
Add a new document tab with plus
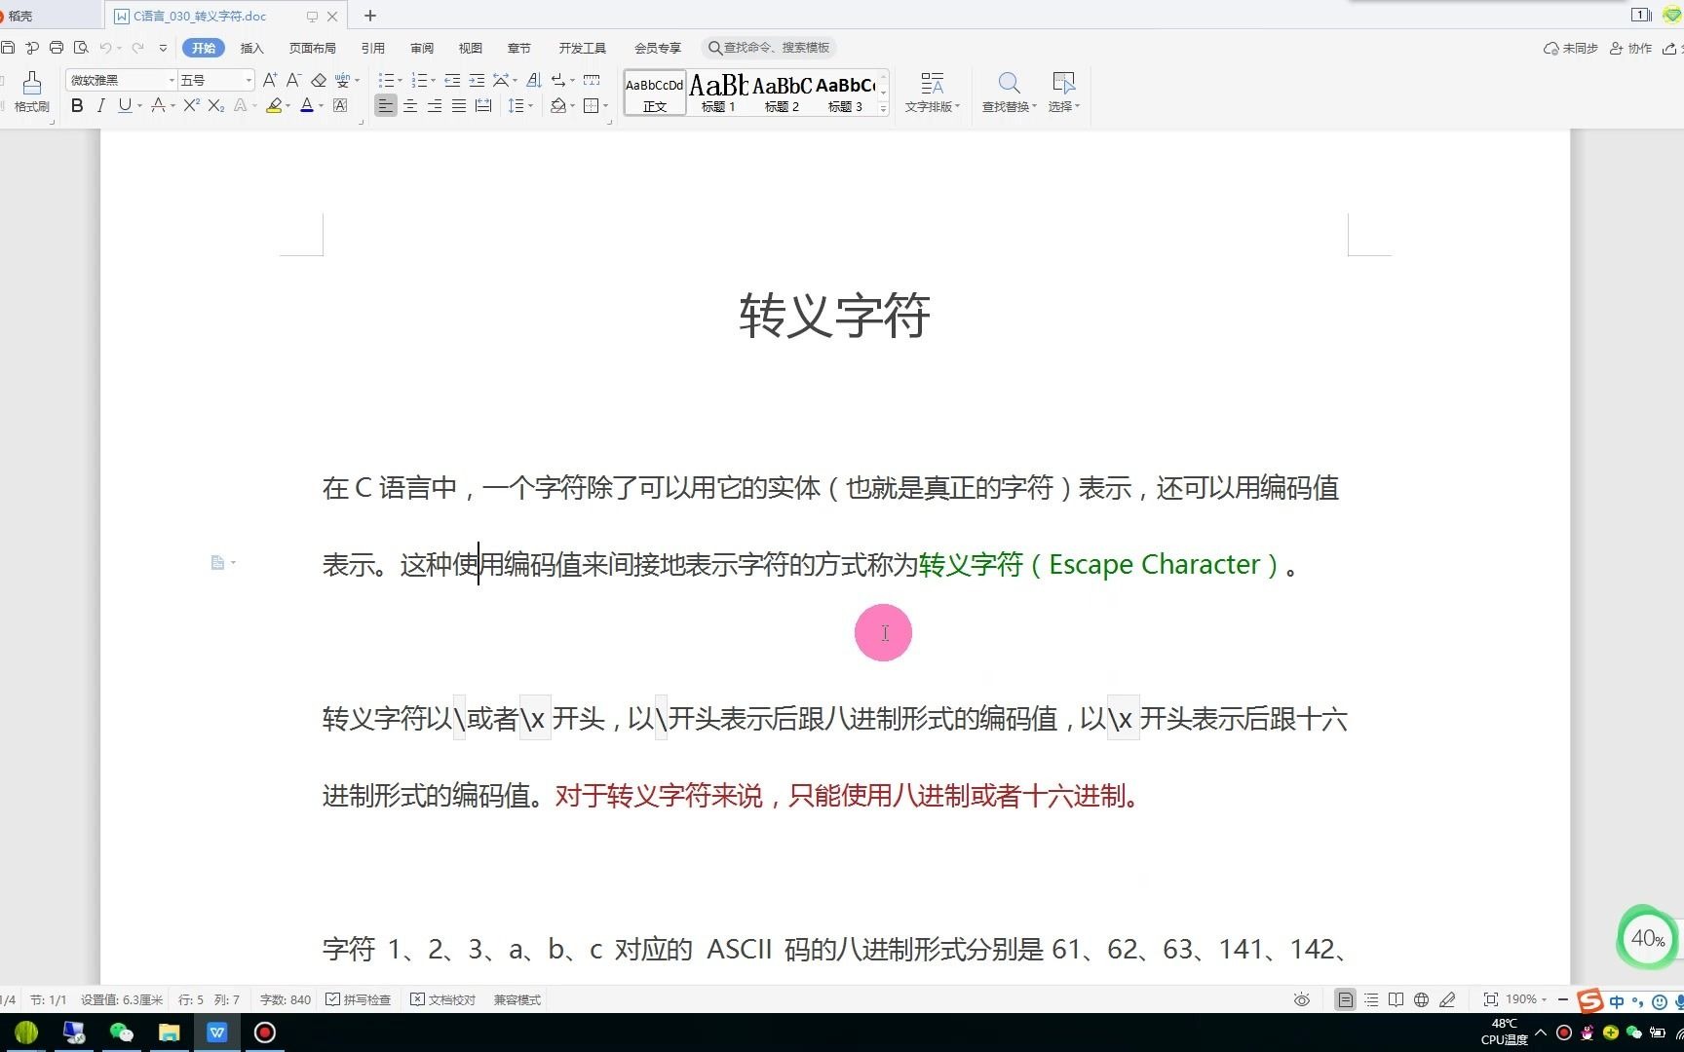pos(370,16)
